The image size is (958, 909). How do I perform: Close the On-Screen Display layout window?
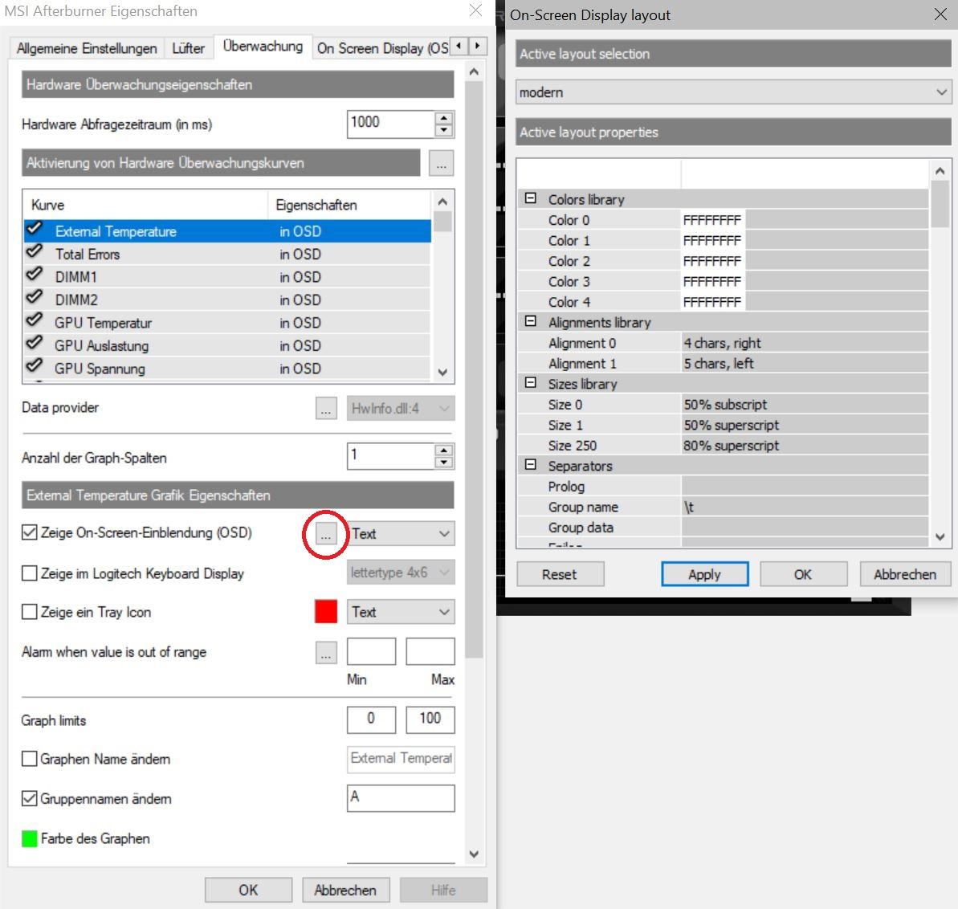click(941, 14)
